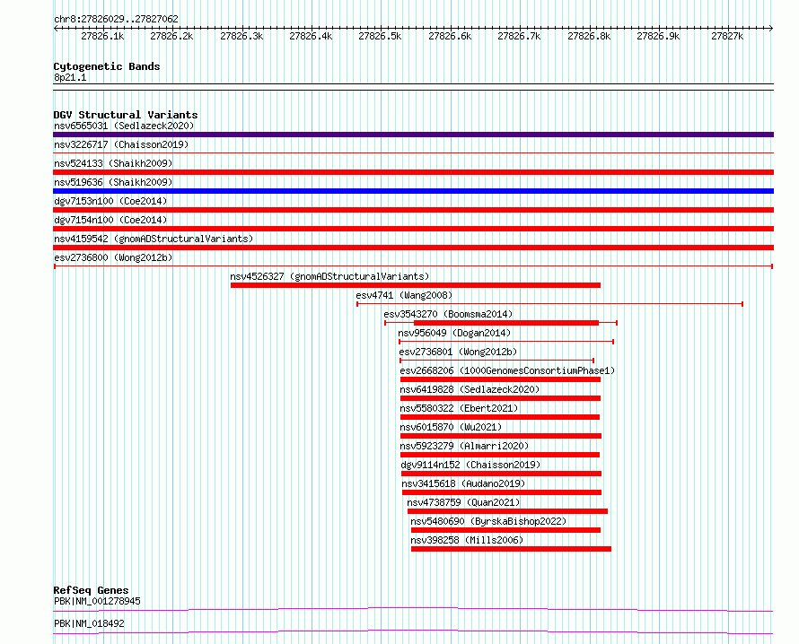The width and height of the screenshot is (799, 644).
Task: Click nsv4526327 (gnomADStructuralVariants) label
Action: tap(329, 276)
